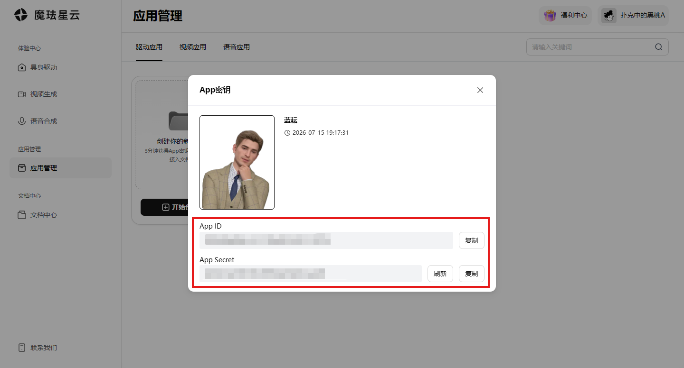Click the 开始创建 black button

point(165,207)
